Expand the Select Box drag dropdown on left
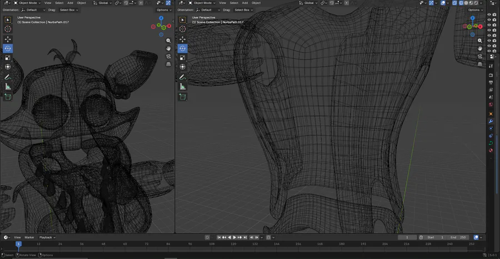Image resolution: width=500 pixels, height=259 pixels. tap(68, 10)
